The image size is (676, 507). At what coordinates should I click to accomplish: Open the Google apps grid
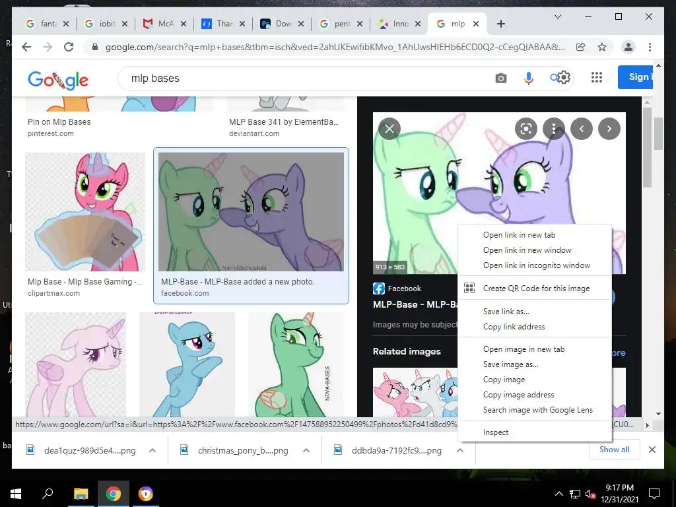point(597,78)
